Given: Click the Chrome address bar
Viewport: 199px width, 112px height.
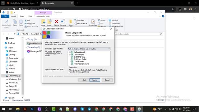Looking at the screenshot, I should point(94,9).
